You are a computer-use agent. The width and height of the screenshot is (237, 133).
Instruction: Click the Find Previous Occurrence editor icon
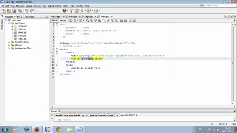pos(91,21)
